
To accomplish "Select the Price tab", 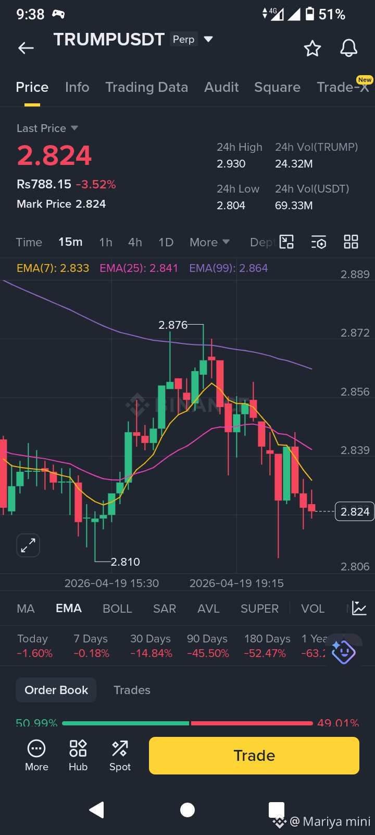I will coord(32,87).
